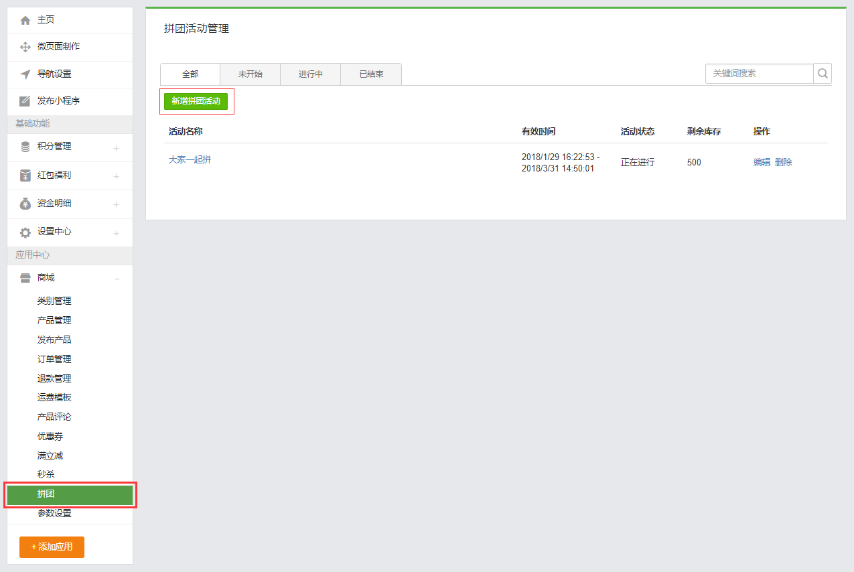Expand the 红包福利 plus sign
Viewport: 854px width, 572px height.
point(117,177)
